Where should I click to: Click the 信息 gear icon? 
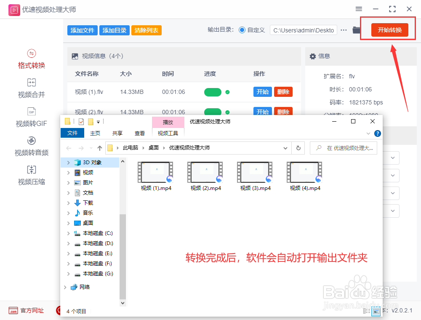click(x=312, y=56)
